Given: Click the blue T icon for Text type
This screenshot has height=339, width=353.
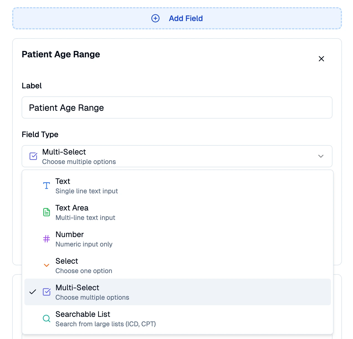Looking at the screenshot, I should (x=47, y=186).
